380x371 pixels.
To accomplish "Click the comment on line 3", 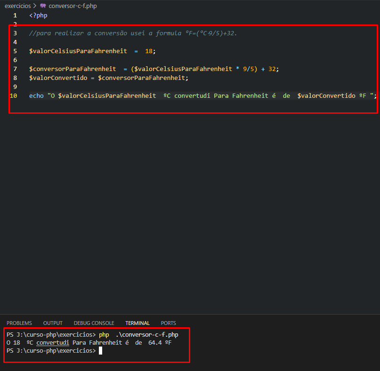I will pyautogui.click(x=133, y=33).
